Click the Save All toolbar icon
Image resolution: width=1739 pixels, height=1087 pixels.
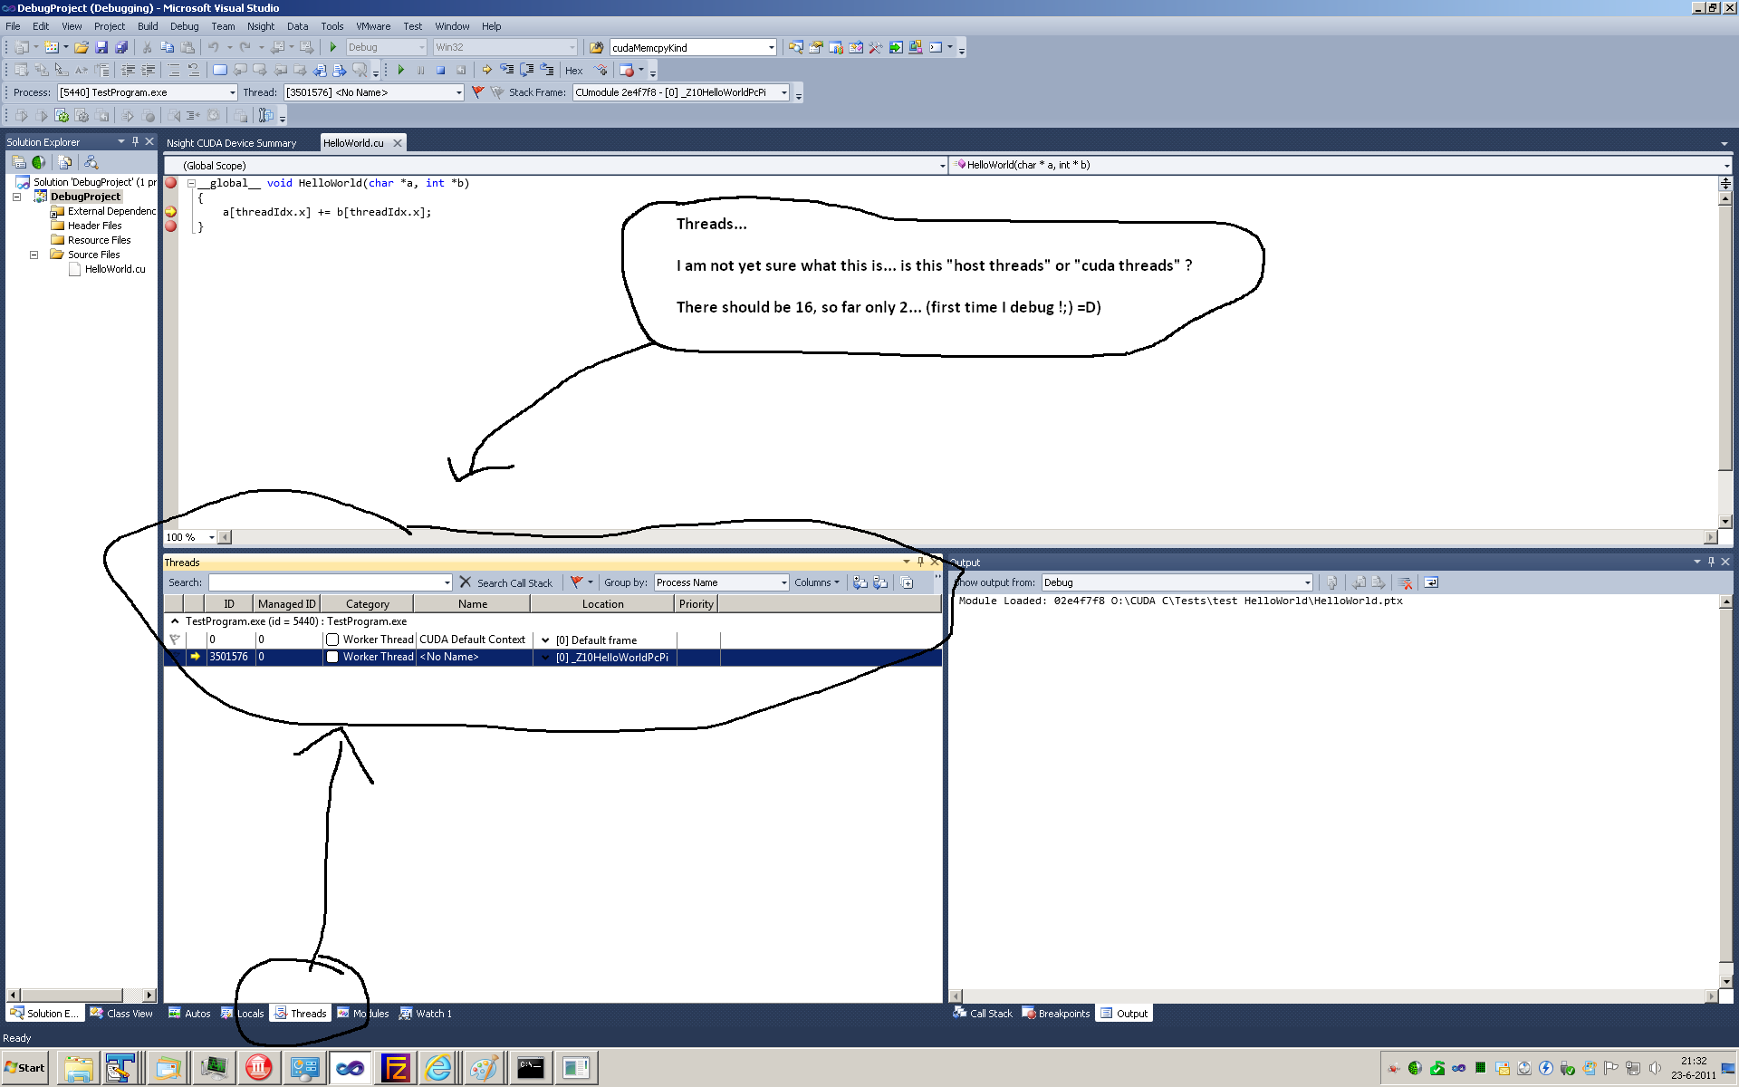click(121, 47)
